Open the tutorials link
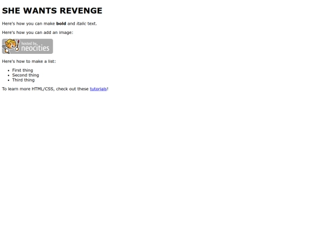The image size is (326, 245). point(98,89)
